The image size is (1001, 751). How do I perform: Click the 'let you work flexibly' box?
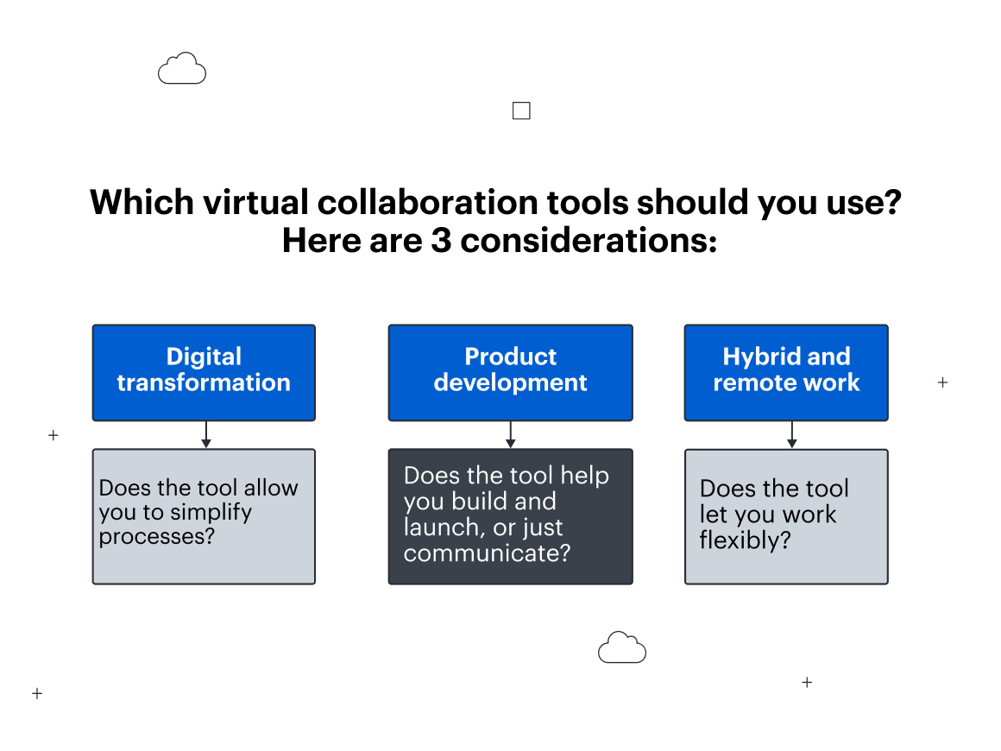[786, 516]
